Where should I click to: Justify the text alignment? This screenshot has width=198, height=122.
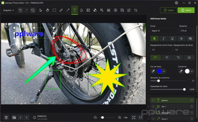(x=189, y=58)
